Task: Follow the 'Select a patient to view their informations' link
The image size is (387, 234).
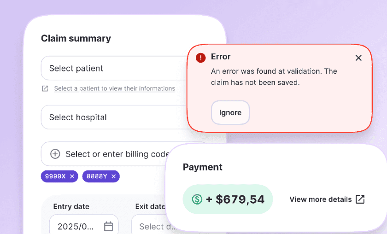Action: [x=114, y=88]
